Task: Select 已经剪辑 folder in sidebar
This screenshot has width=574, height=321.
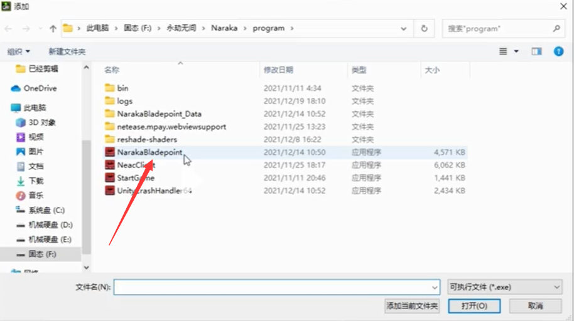Action: click(x=37, y=69)
